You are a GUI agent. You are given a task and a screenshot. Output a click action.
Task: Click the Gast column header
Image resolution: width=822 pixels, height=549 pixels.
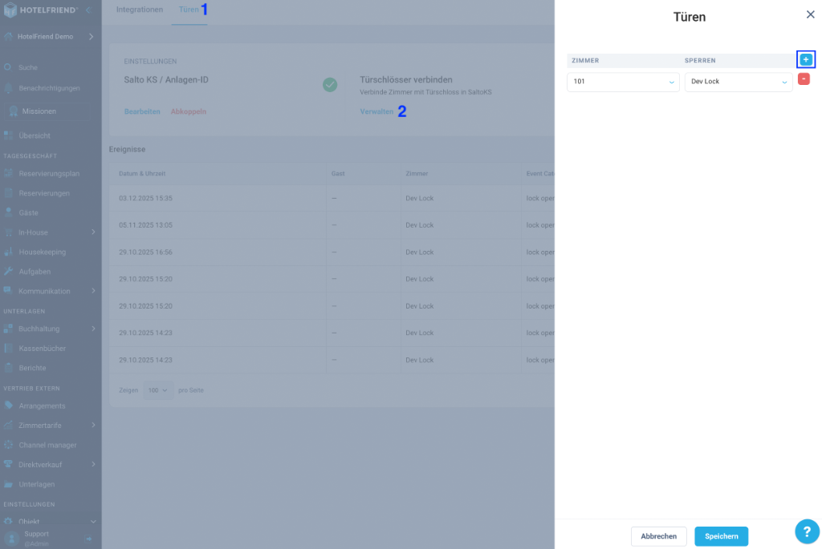pos(338,173)
